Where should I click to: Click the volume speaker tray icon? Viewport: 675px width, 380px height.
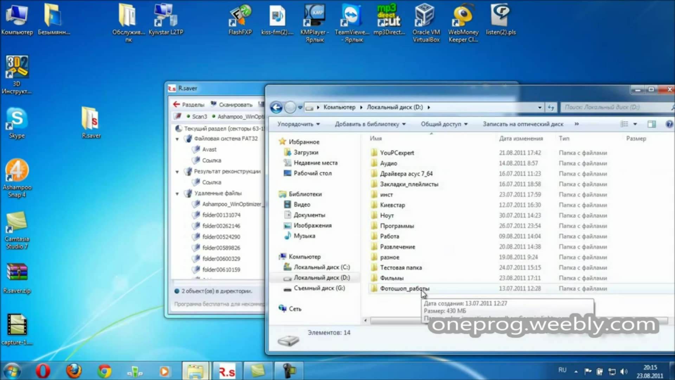point(624,371)
